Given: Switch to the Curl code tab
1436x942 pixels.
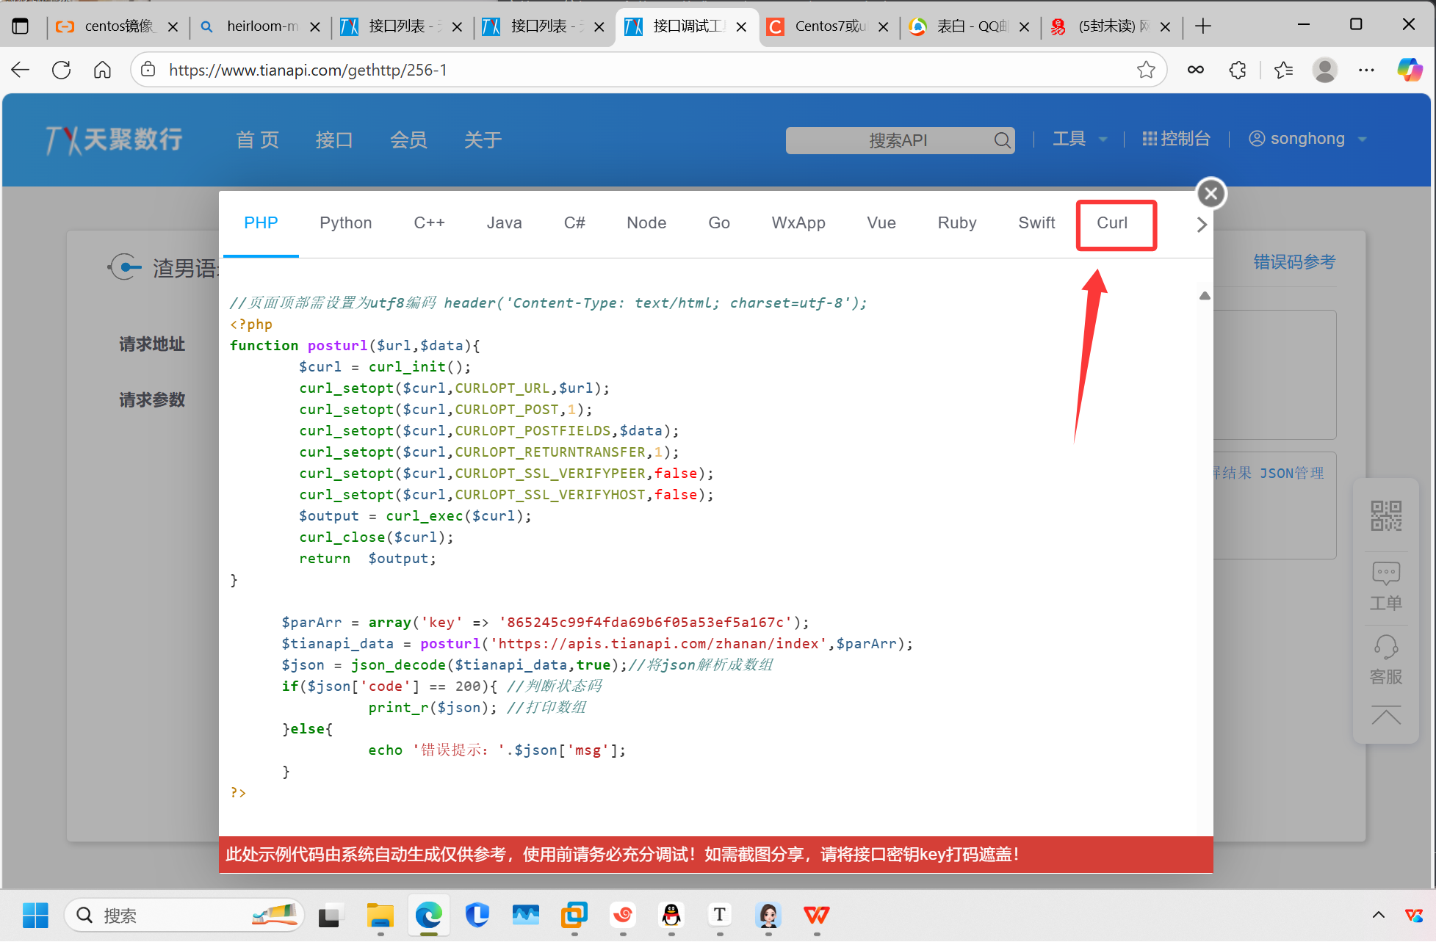Looking at the screenshot, I should [1111, 223].
